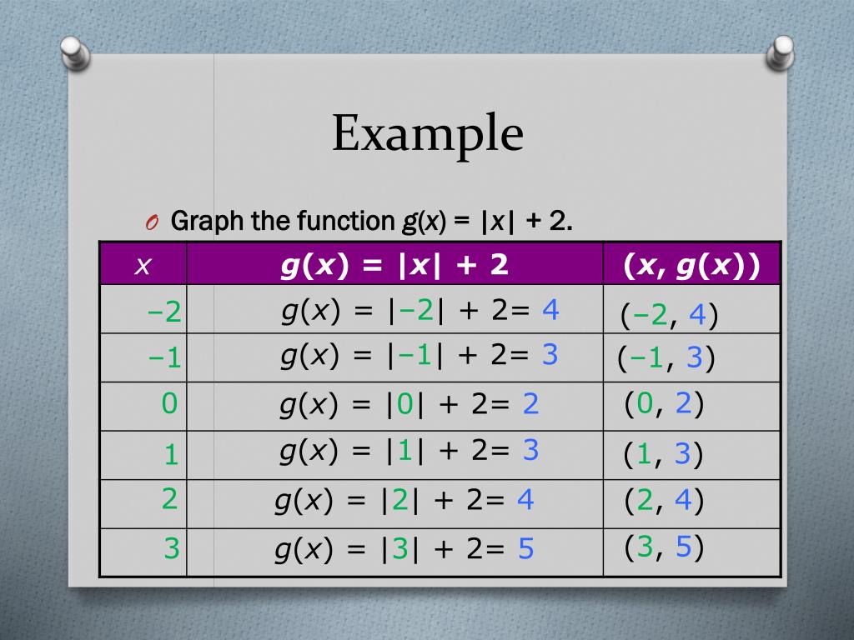
Task: Click the equation g(x) = |−2| + 2= 4
Action: point(420,311)
